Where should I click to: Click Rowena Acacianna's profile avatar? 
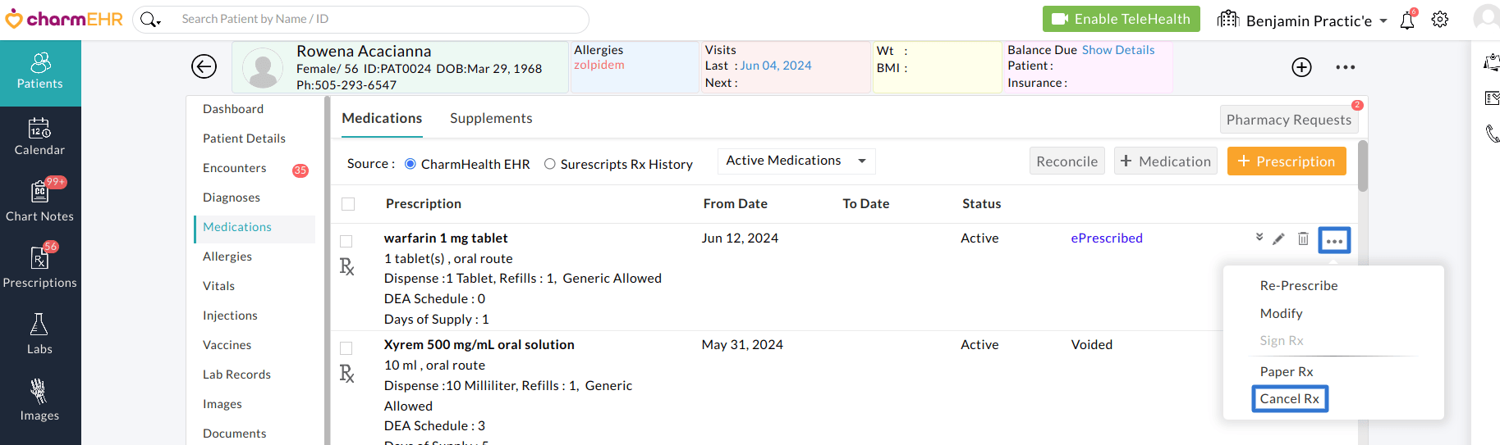(x=263, y=68)
